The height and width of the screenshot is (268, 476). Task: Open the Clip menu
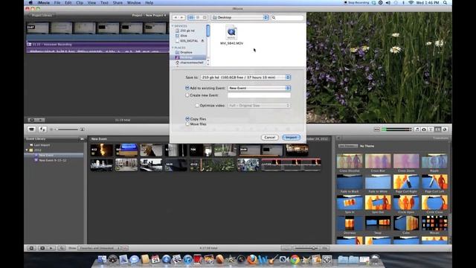click(80, 3)
